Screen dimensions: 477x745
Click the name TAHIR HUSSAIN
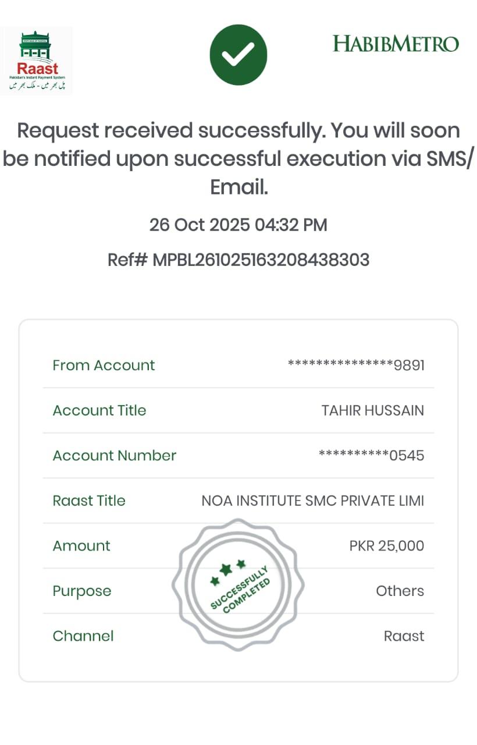pyautogui.click(x=372, y=410)
